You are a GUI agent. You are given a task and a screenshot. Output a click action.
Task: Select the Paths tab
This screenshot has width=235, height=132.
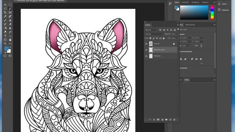(187, 80)
